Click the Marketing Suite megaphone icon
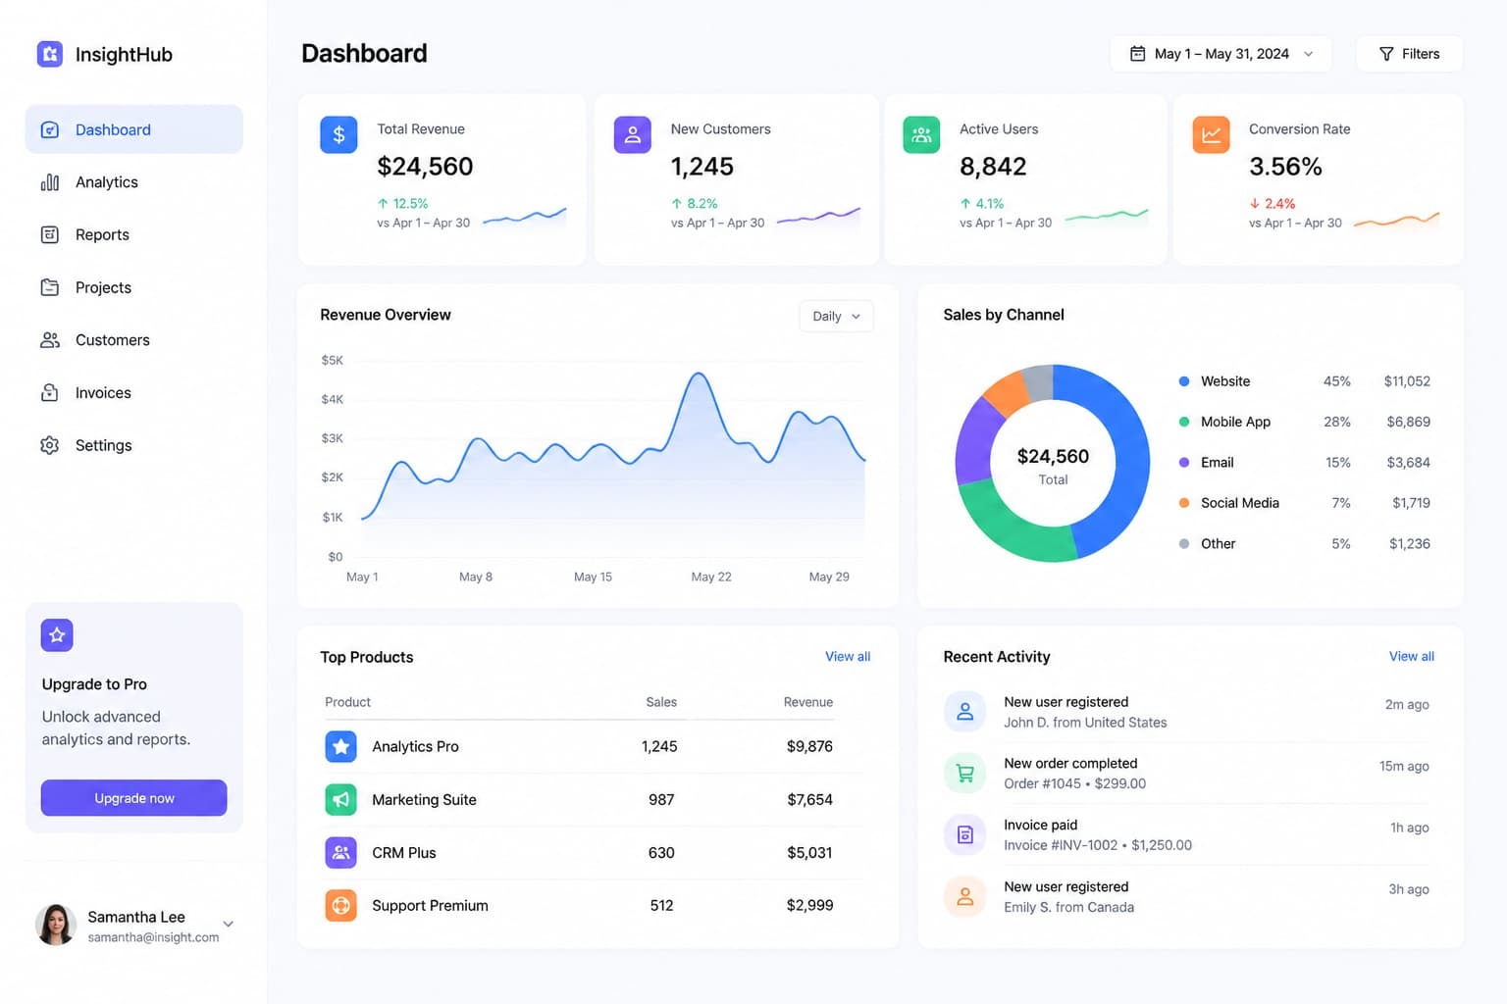 (x=340, y=799)
